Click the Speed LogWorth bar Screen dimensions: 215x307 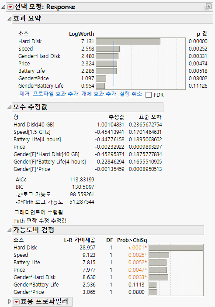tap(107, 49)
